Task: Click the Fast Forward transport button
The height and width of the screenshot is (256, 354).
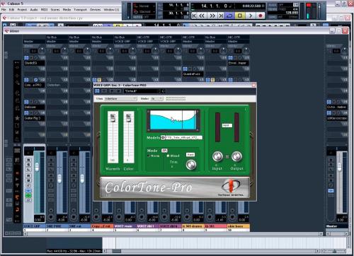Action: (x=212, y=16)
